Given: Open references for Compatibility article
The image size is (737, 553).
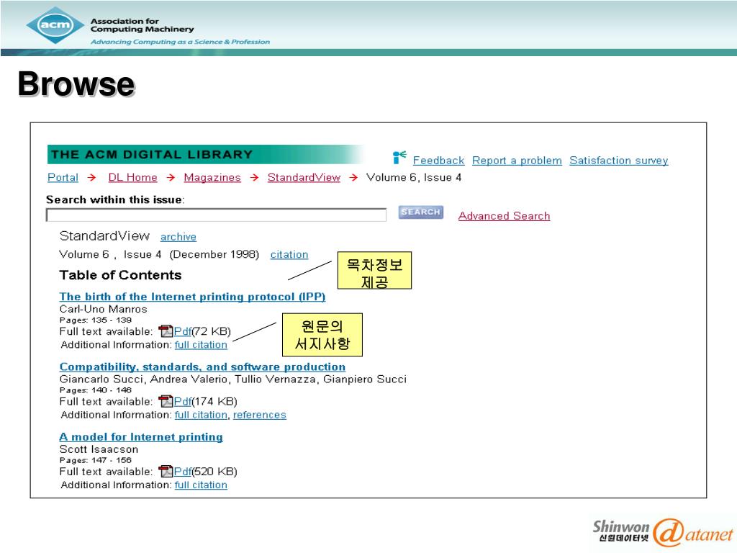Looking at the screenshot, I should 259,415.
